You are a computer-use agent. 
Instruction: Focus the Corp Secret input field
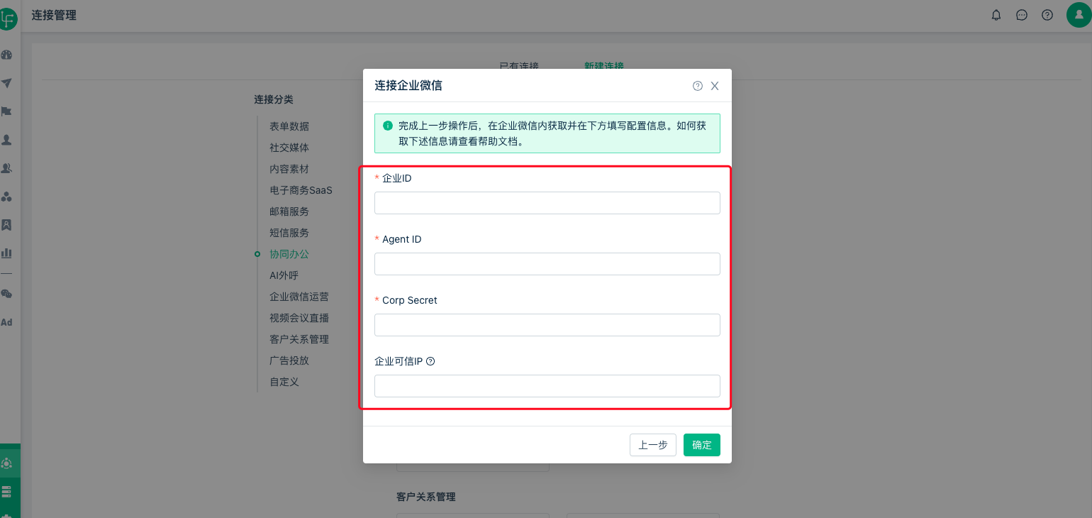pyautogui.click(x=547, y=325)
